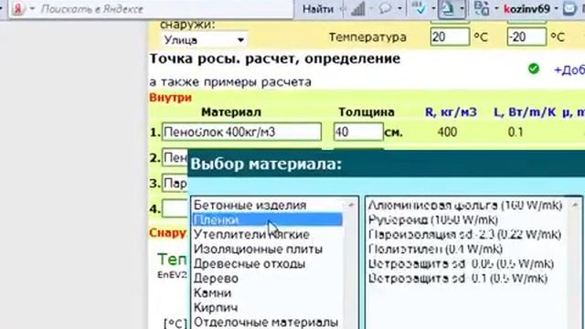Viewport: 585px width, 329px height.
Task: Choose Рубероид material
Action: [433, 219]
